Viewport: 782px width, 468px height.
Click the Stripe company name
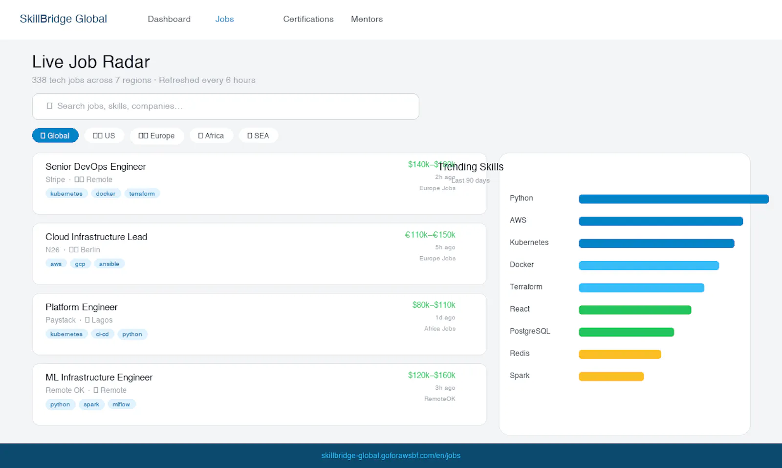pyautogui.click(x=55, y=180)
